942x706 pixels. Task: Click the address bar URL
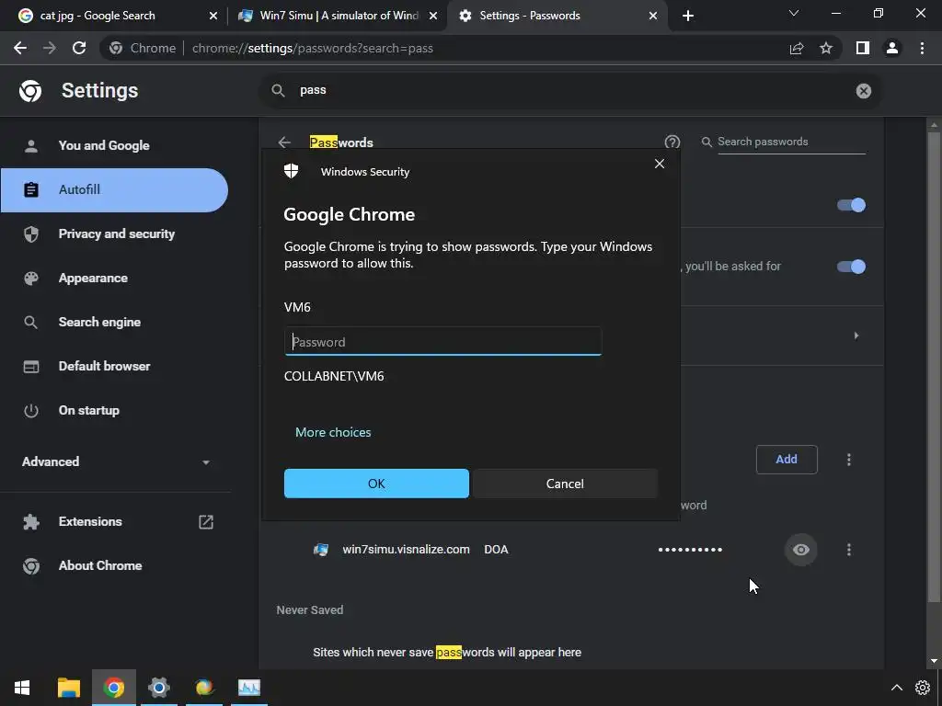coord(313,48)
